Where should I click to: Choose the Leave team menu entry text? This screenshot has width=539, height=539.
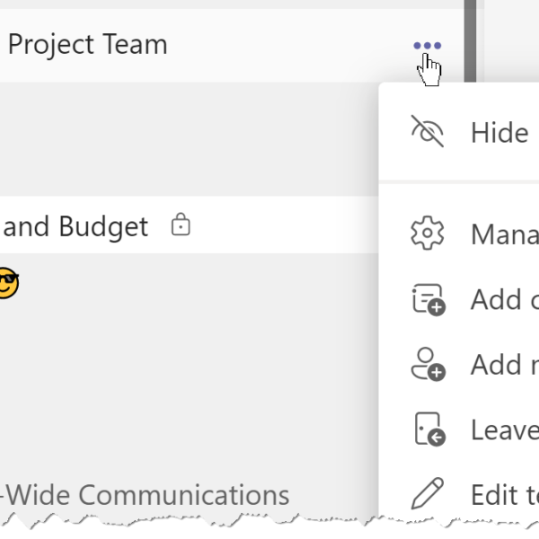(x=505, y=429)
